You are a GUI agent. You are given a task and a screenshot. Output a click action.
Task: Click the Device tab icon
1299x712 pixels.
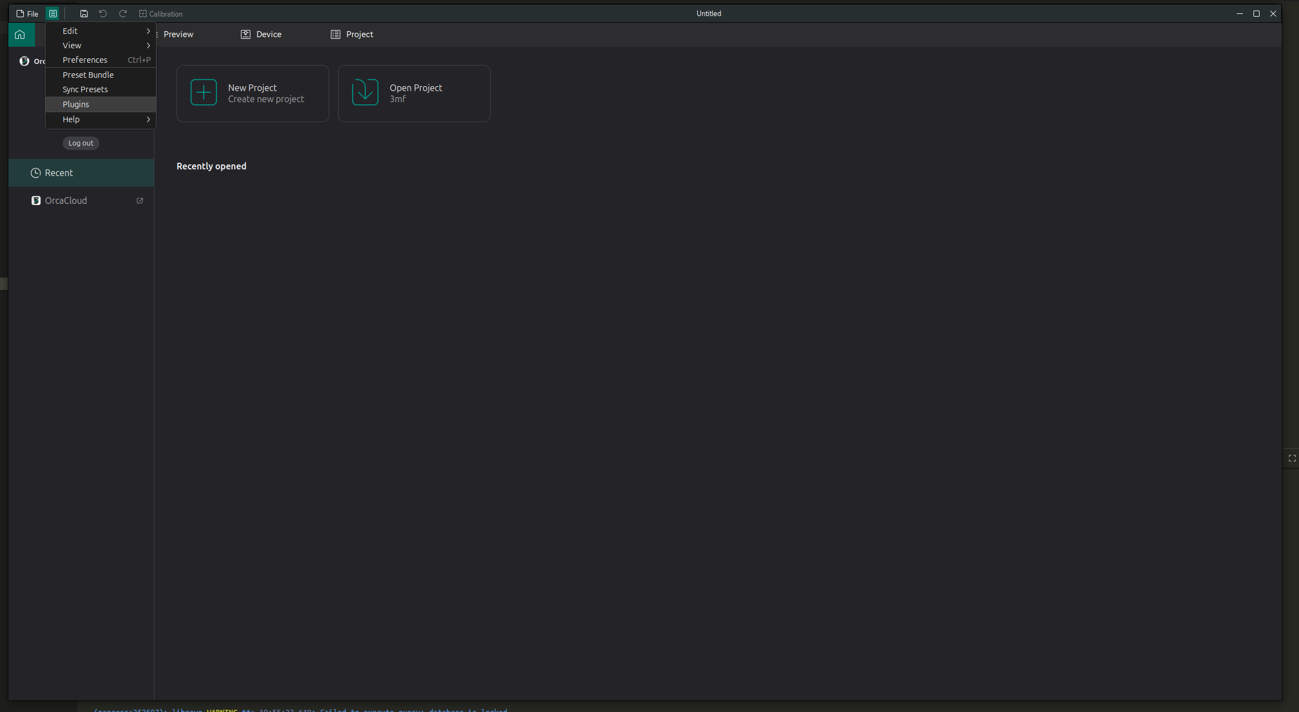[x=245, y=34]
